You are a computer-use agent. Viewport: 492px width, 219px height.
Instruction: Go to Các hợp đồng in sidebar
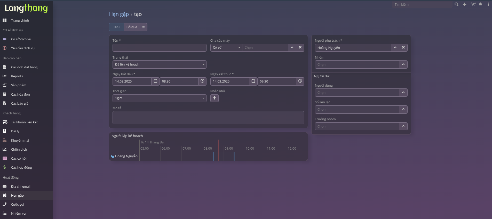coord(21,167)
